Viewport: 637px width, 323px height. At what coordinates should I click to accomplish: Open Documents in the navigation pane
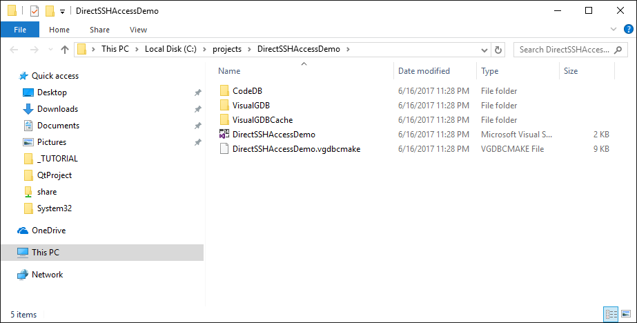[x=58, y=126]
